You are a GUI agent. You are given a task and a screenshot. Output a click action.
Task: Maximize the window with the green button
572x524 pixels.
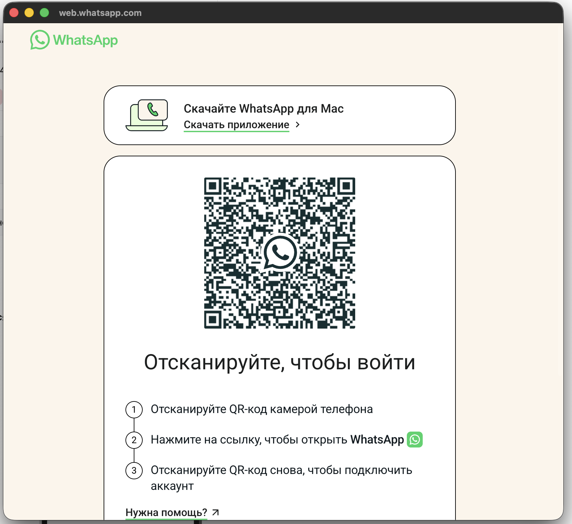pyautogui.click(x=44, y=13)
